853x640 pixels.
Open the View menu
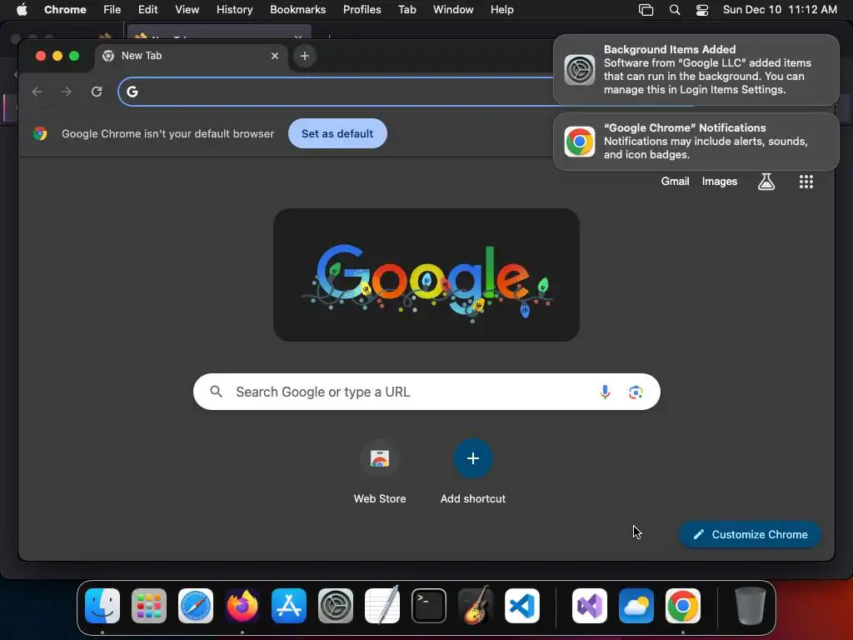coord(187,9)
